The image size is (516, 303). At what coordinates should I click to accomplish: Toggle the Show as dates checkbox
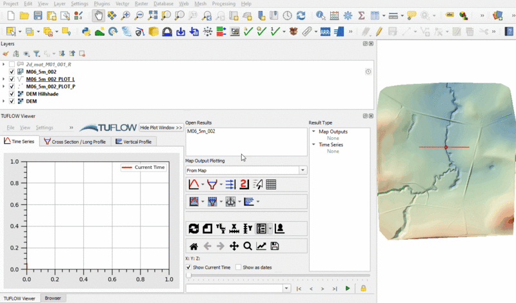coord(239,267)
